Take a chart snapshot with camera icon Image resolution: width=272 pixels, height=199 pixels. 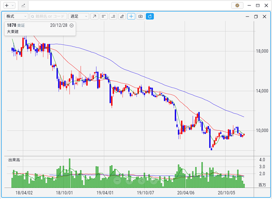pos(141,16)
